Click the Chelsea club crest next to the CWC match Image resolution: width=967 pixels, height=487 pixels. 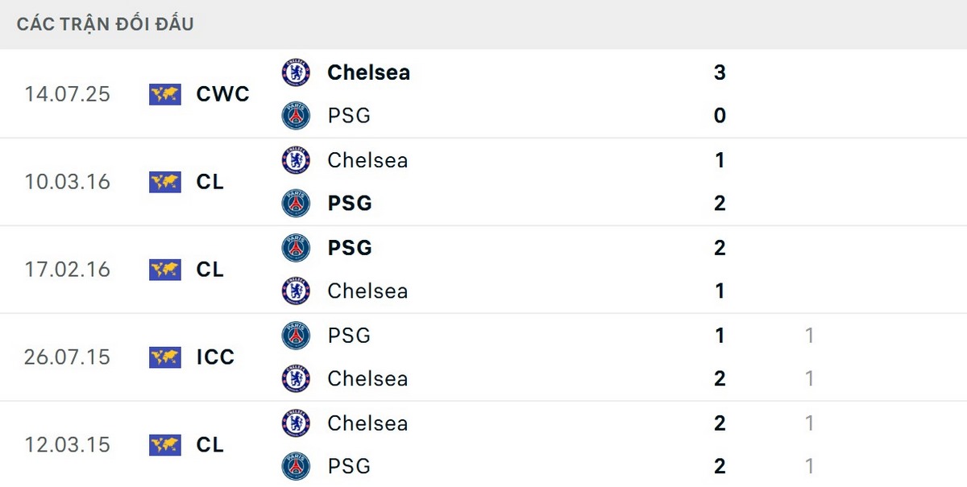(297, 72)
